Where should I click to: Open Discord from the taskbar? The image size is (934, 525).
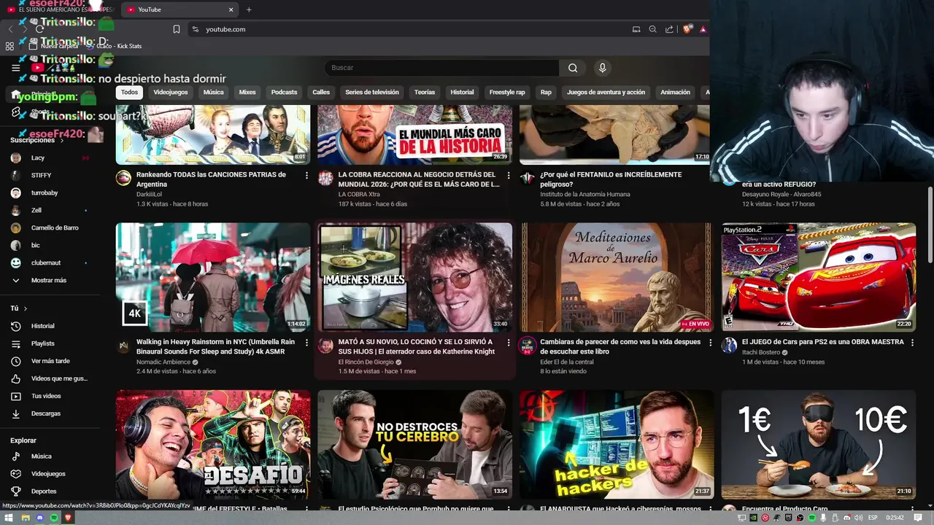39,518
